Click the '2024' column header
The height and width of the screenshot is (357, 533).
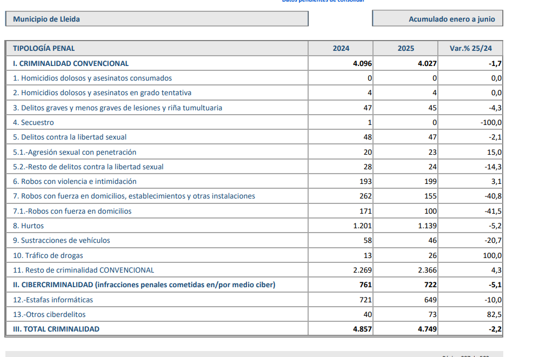pos(341,48)
